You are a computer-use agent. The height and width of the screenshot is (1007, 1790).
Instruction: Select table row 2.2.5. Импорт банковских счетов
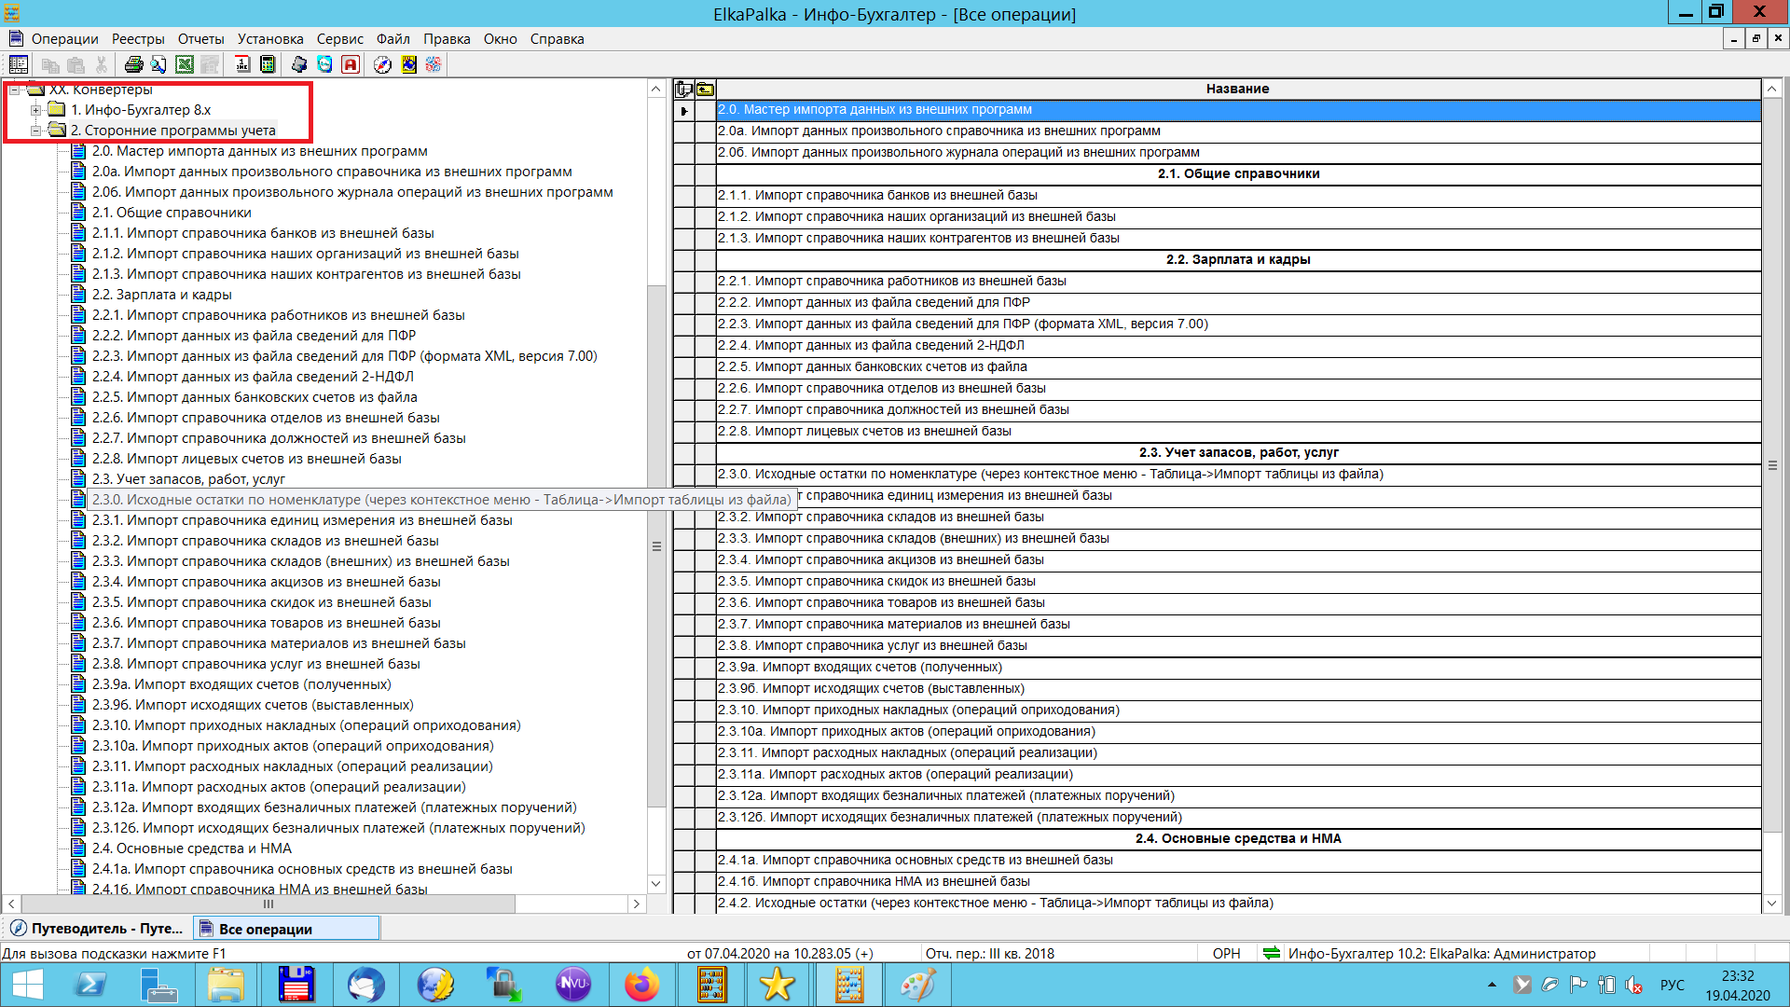[1238, 367]
